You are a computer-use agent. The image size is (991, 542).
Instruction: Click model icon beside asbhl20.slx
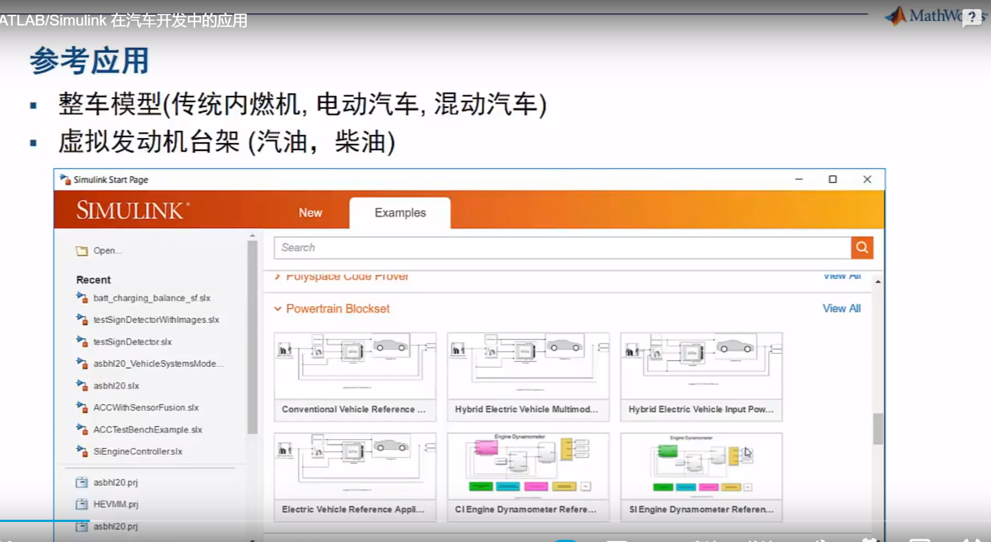(82, 386)
